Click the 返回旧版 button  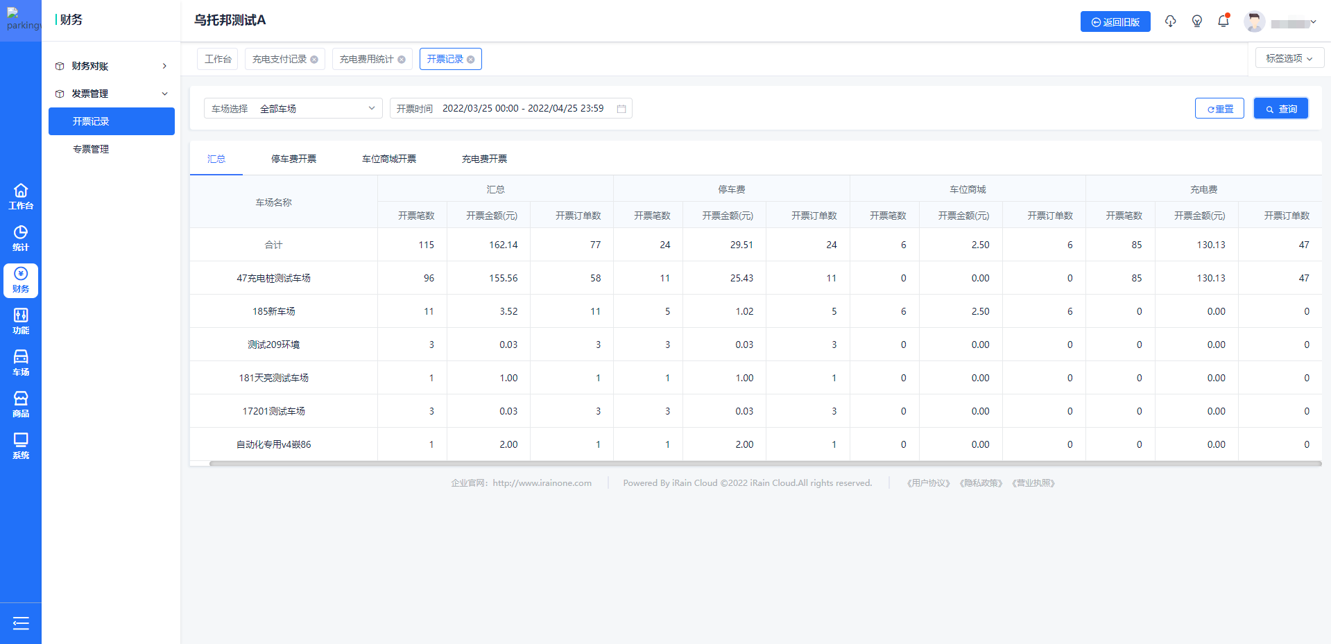click(x=1115, y=22)
